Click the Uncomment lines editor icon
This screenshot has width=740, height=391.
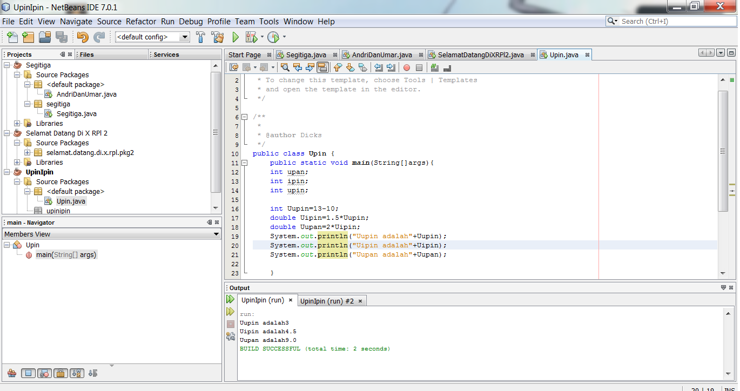447,68
